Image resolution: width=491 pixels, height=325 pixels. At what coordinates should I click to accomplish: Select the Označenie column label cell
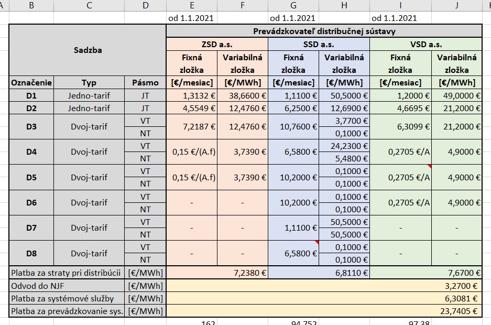click(31, 83)
